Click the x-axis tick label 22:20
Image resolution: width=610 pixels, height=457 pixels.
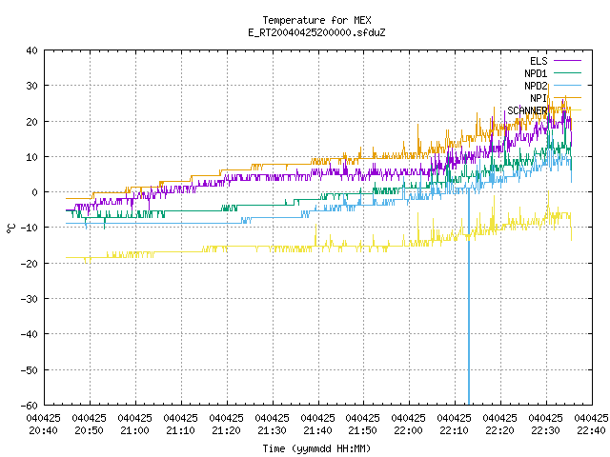coord(499,430)
